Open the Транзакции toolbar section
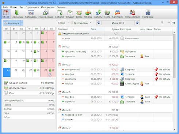The height and width of the screenshot is (134, 179). point(17,14)
